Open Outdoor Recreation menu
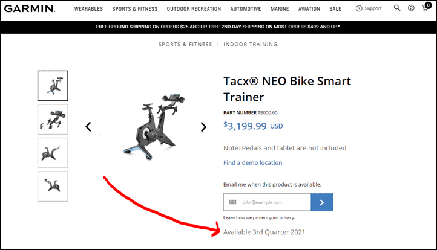The width and height of the screenshot is (437, 250). click(194, 9)
